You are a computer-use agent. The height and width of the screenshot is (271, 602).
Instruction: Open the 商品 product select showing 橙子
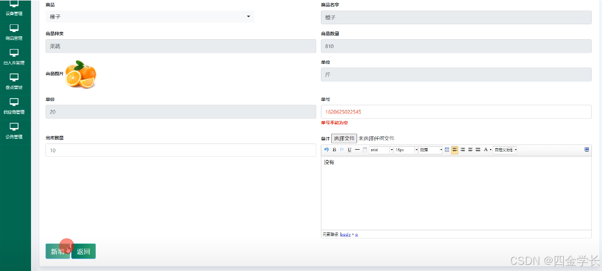click(150, 17)
